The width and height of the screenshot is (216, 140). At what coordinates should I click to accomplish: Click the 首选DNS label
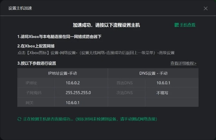(x=125, y=83)
